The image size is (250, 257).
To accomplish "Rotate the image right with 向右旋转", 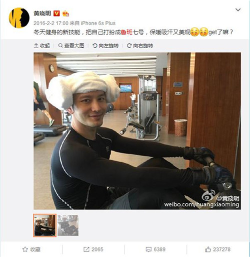I will click(x=140, y=46).
